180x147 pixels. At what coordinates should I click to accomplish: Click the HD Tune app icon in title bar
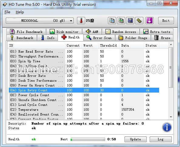click(5, 5)
